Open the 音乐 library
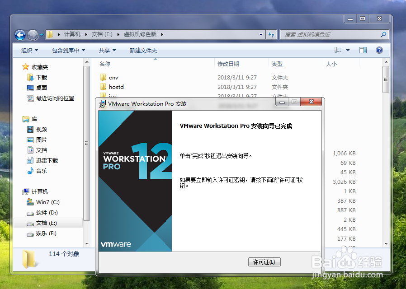 [x=42, y=171]
